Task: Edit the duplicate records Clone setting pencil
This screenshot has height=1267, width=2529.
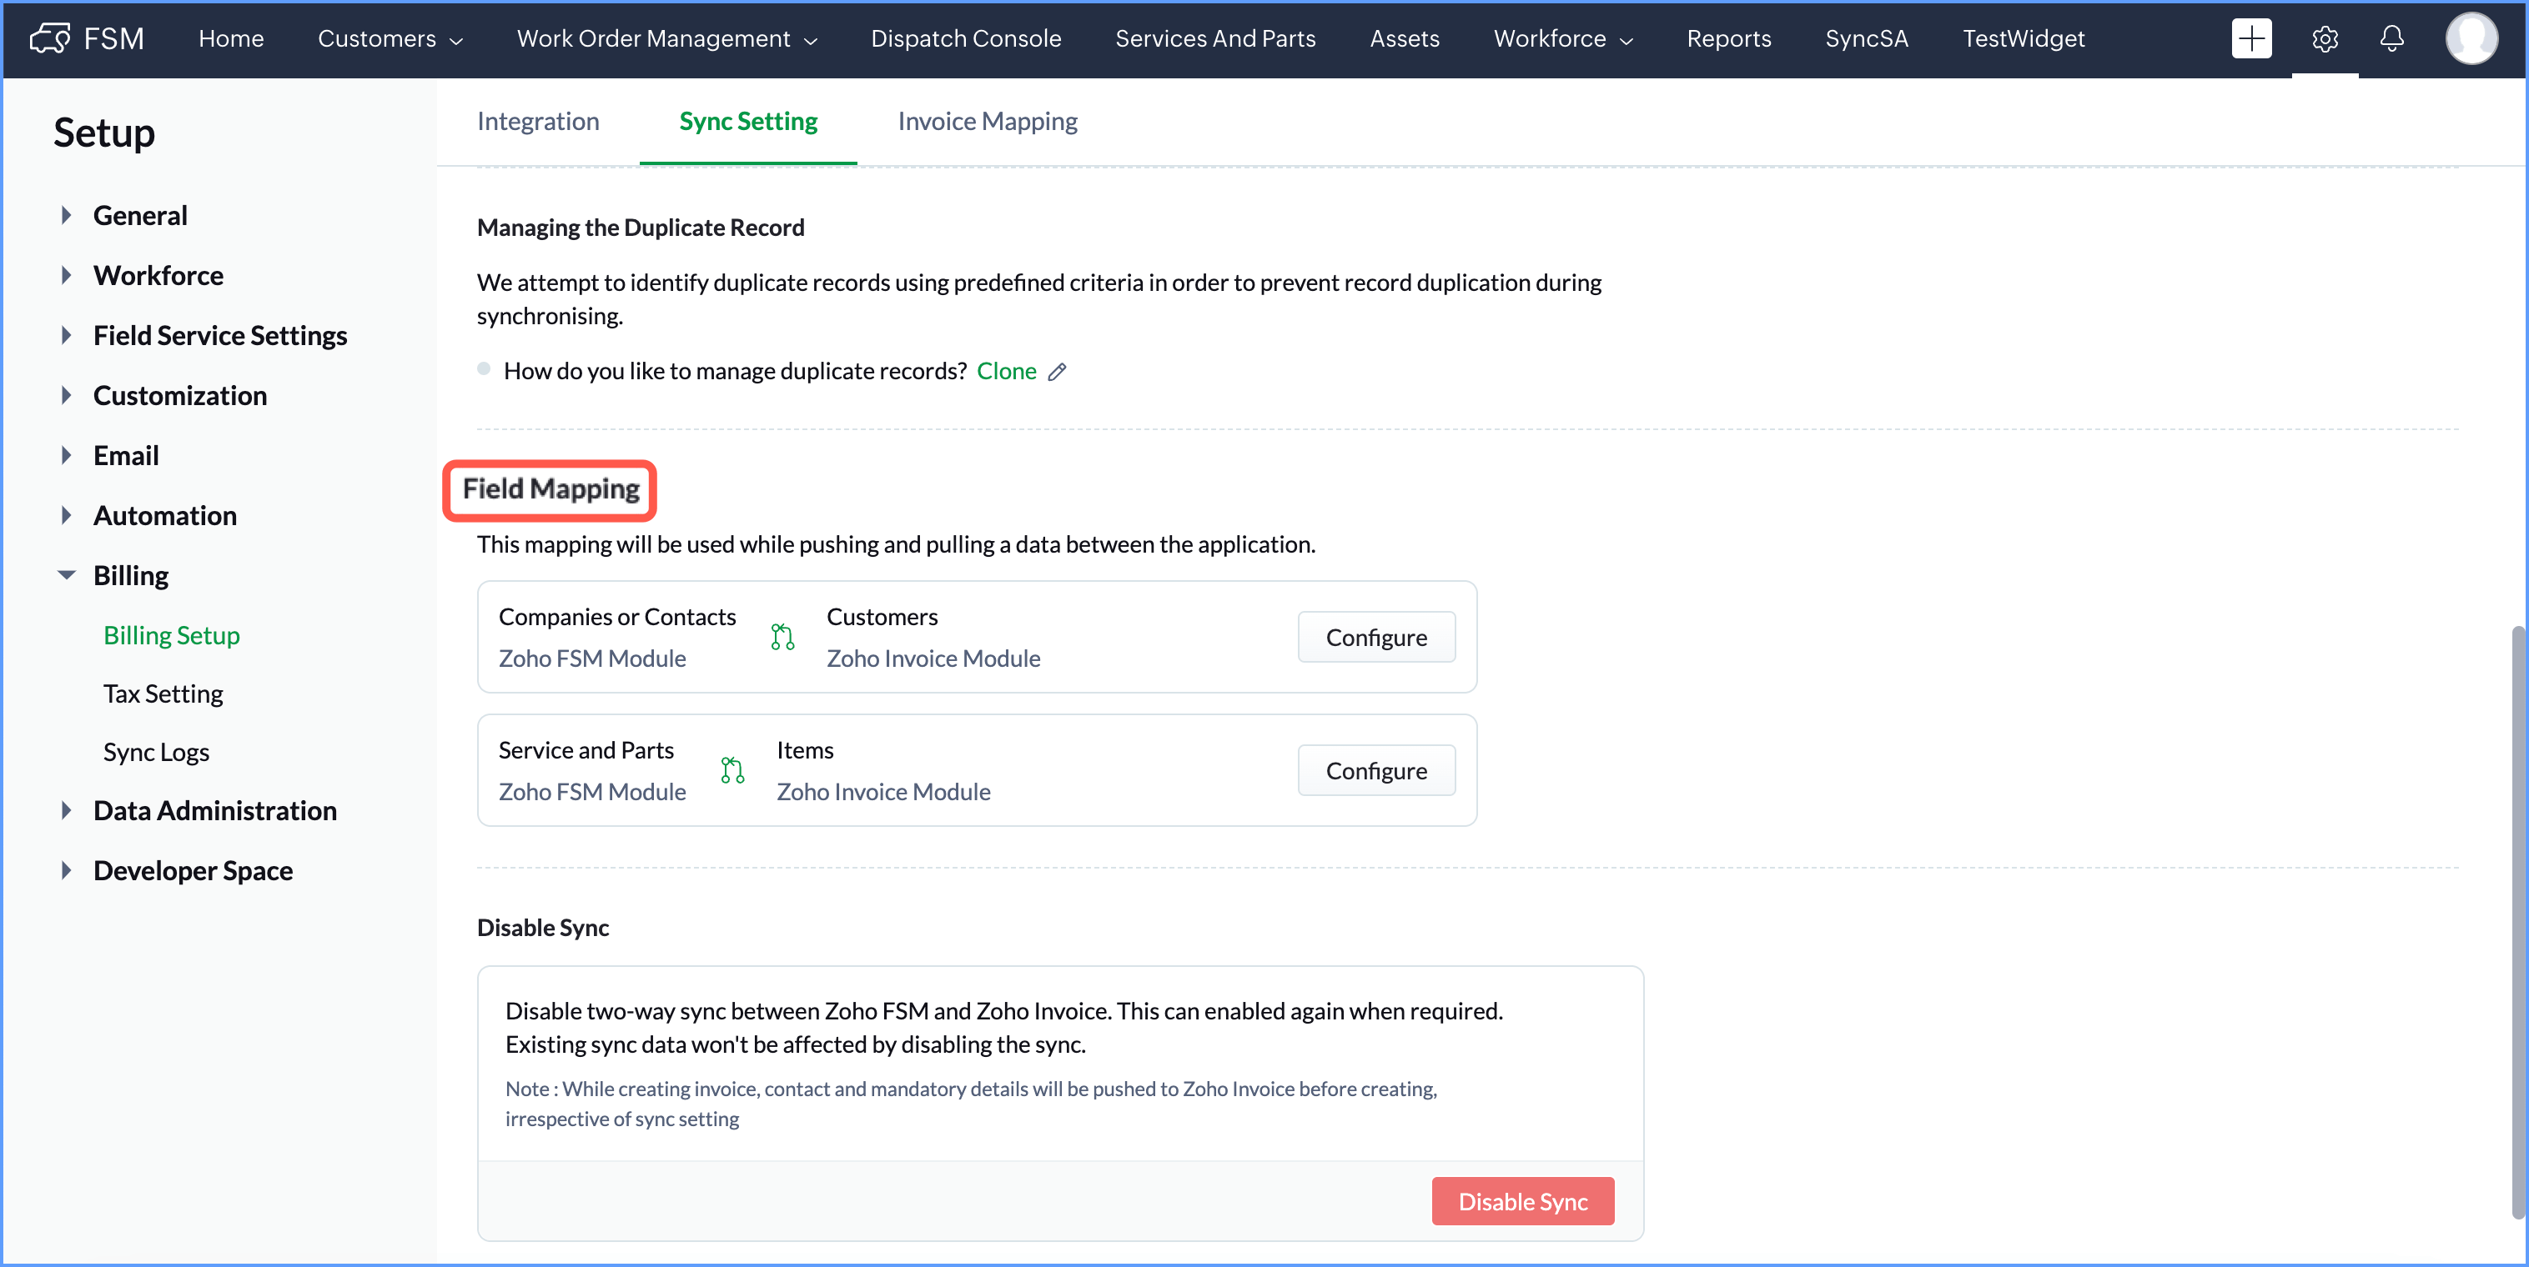Action: coord(1056,372)
